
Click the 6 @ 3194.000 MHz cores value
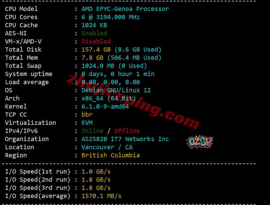tap(110, 17)
